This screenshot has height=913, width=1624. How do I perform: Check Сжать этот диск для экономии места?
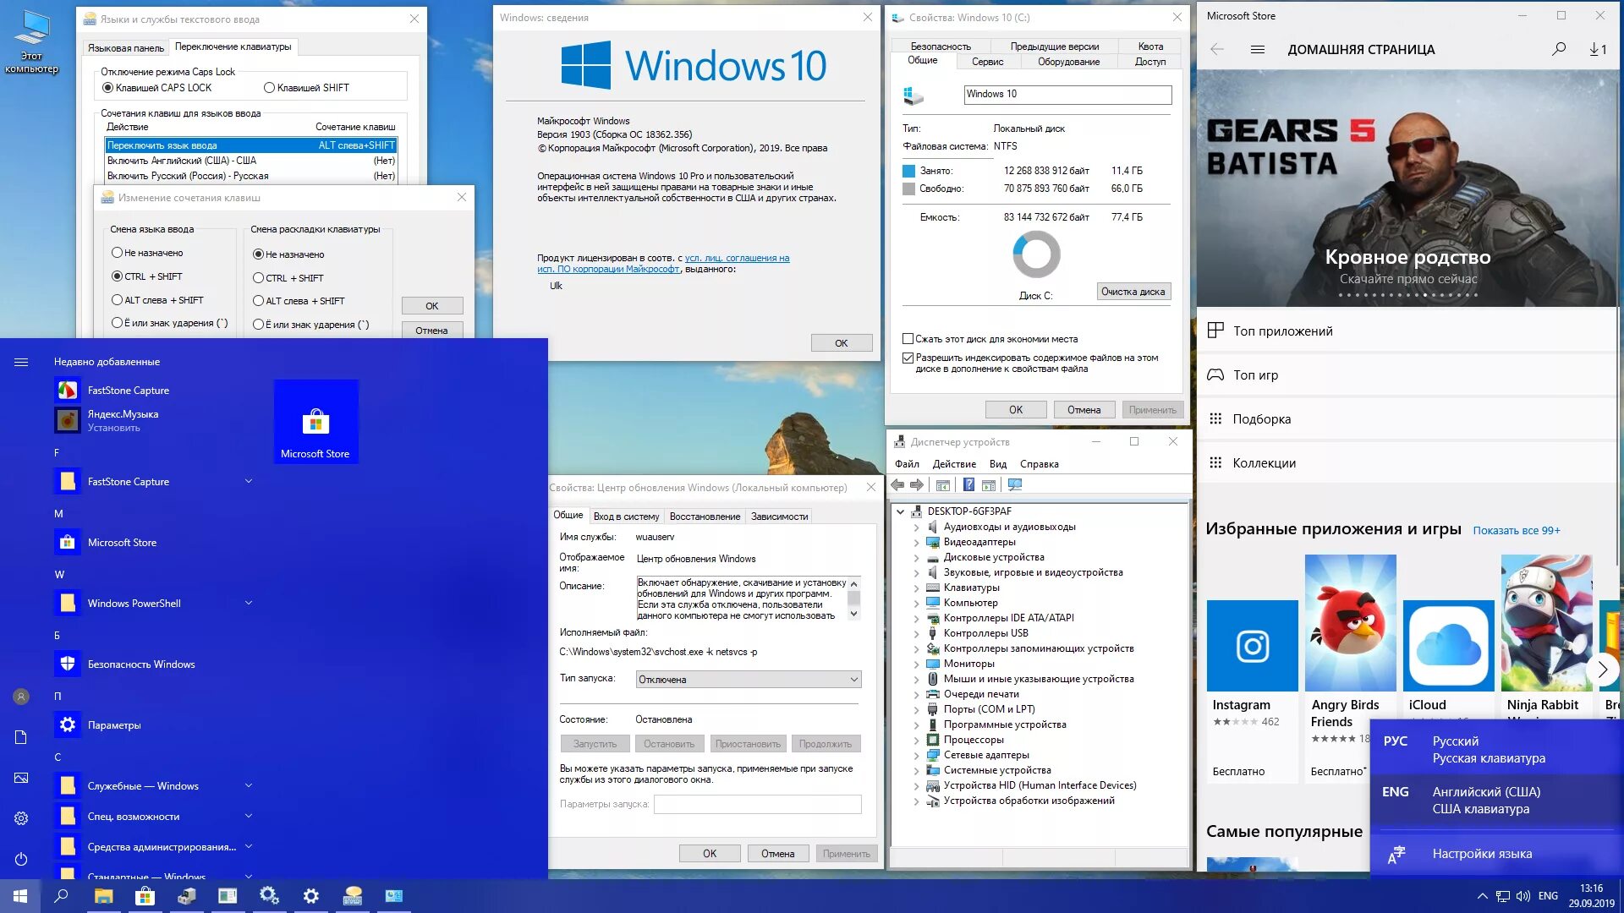(x=908, y=339)
